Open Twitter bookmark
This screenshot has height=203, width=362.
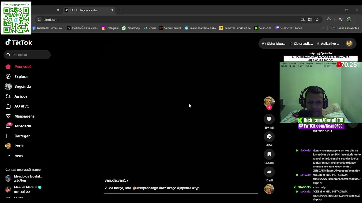82,28
